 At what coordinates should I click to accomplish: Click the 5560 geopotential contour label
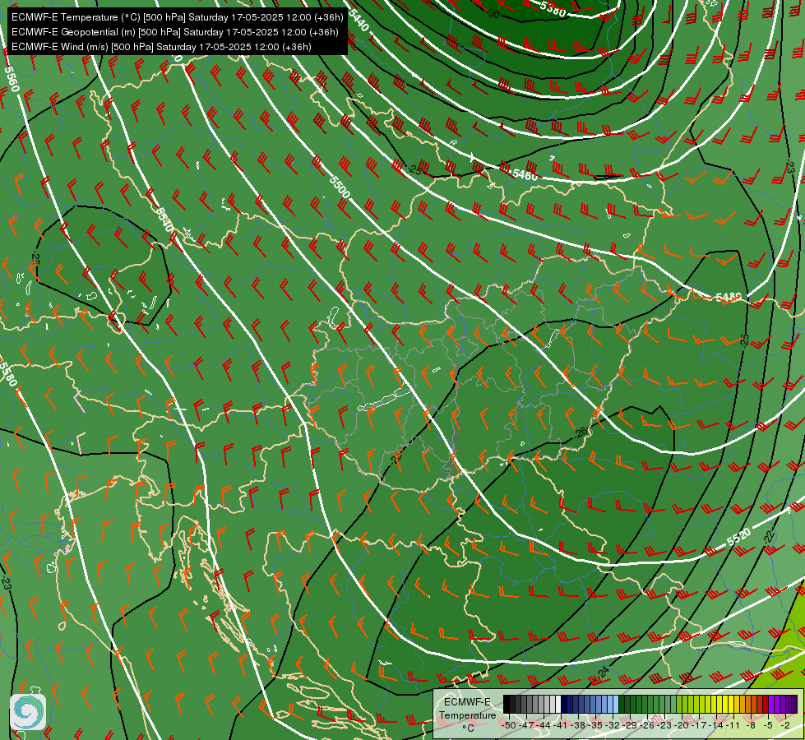pyautogui.click(x=12, y=79)
